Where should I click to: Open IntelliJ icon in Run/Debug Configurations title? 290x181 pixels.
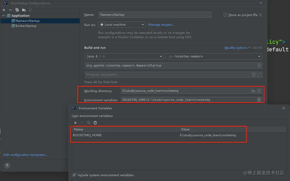6,3
